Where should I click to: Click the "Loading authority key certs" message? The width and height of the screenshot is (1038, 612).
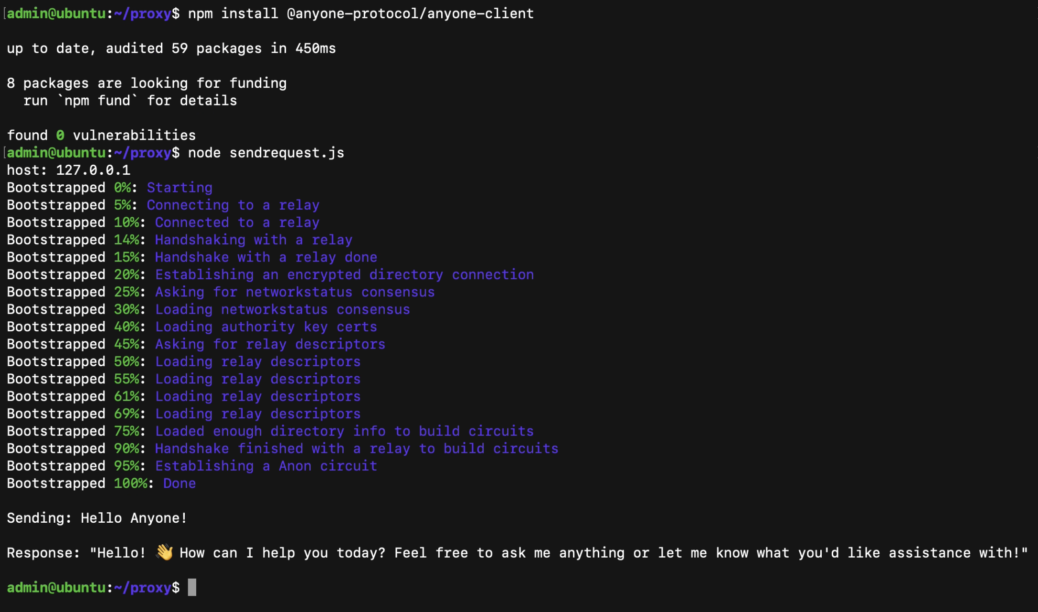click(266, 327)
